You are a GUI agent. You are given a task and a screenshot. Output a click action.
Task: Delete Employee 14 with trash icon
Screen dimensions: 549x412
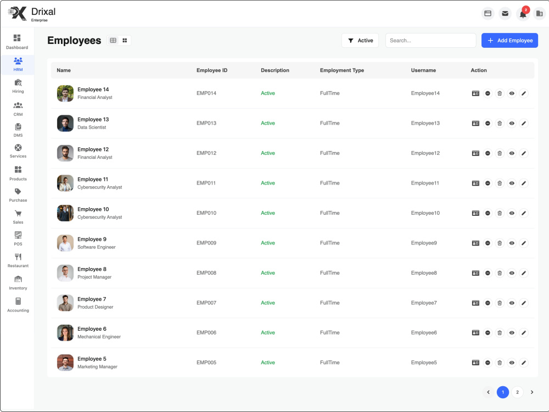pos(500,93)
